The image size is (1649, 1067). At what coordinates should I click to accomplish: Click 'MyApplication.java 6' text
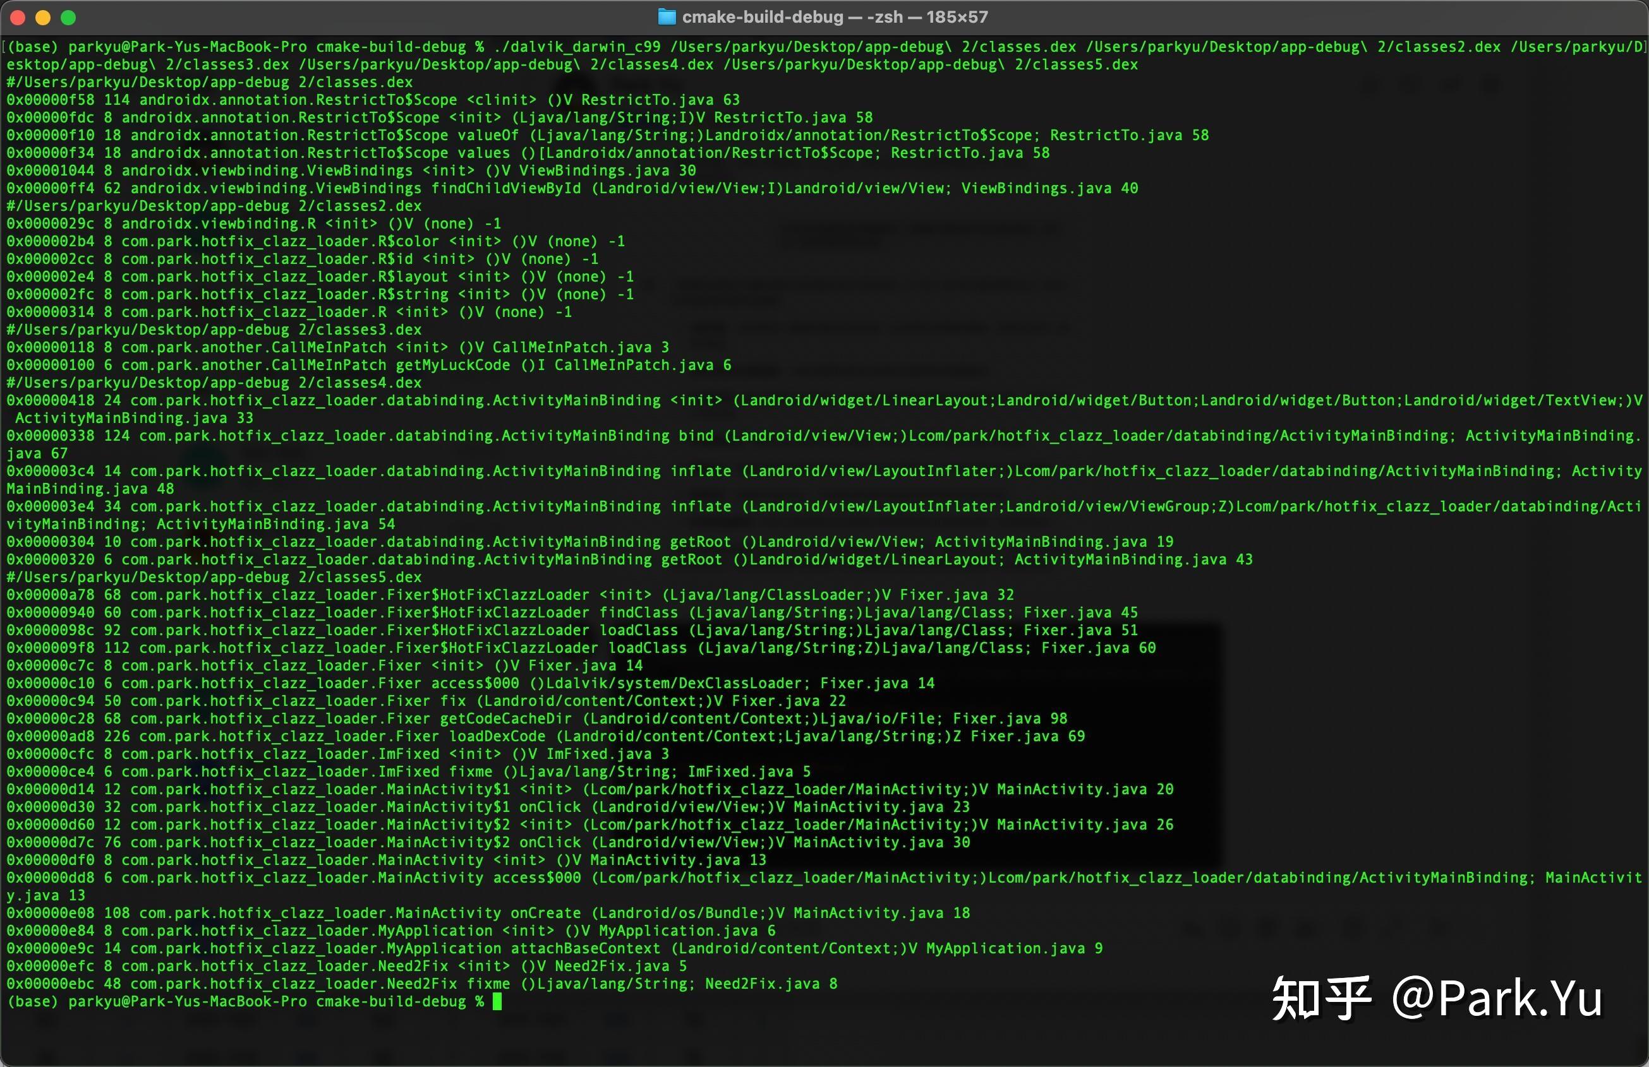(687, 931)
